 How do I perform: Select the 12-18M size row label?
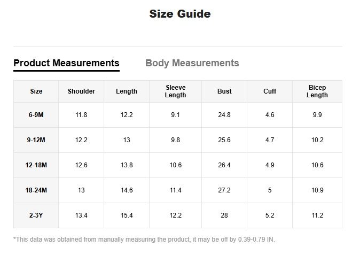click(36, 165)
